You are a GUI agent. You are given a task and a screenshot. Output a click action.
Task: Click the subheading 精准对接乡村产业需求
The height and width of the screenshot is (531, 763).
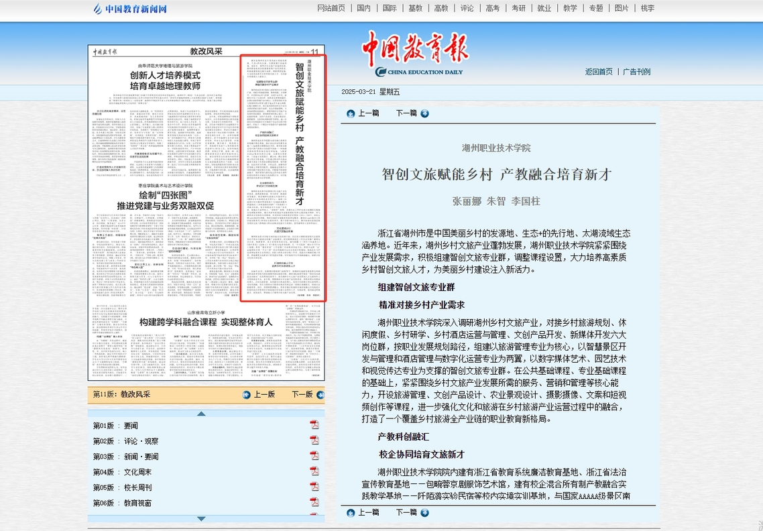pos(422,304)
